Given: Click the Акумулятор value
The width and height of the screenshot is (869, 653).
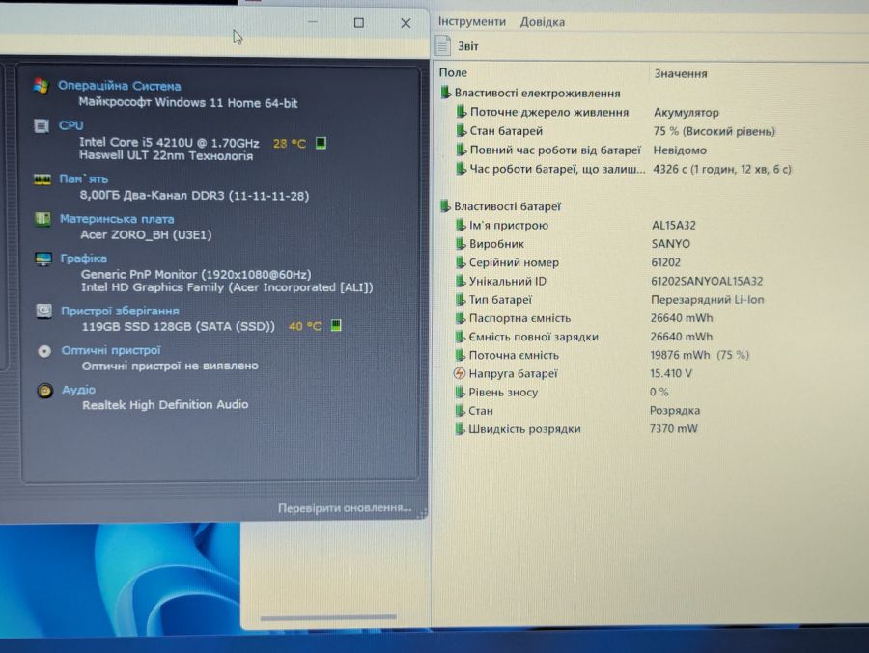Looking at the screenshot, I should click(687, 113).
